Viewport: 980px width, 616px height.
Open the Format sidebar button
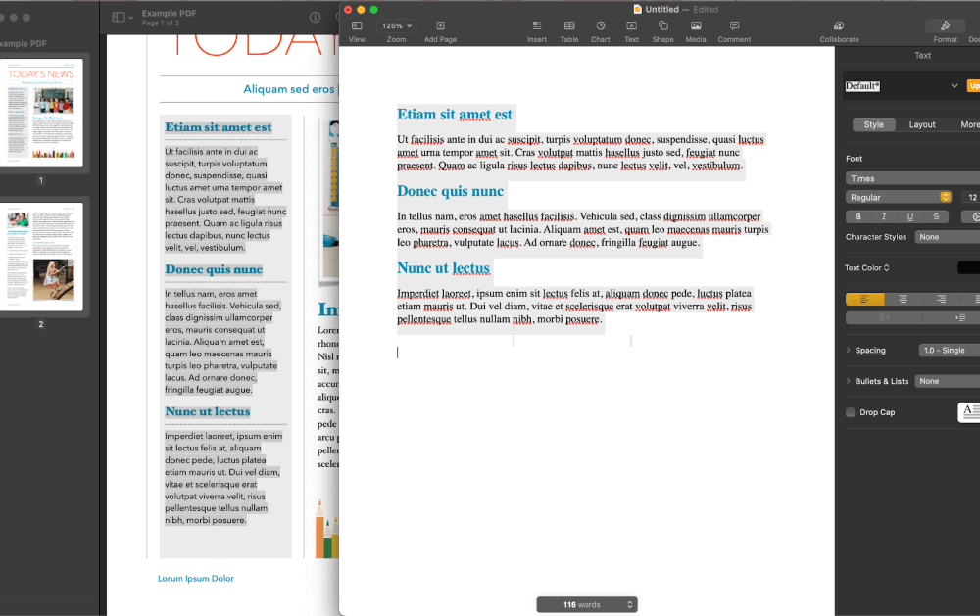coord(945,26)
